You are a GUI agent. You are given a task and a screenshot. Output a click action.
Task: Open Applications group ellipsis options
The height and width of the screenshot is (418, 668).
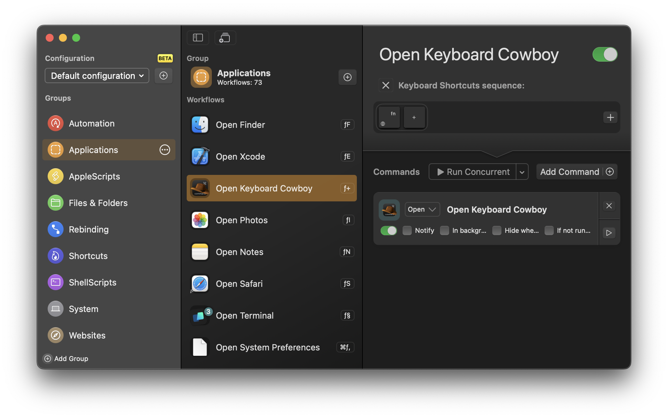(165, 150)
